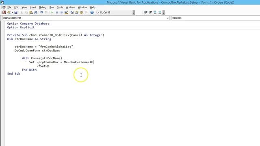260x146 pixels.
Task: Open the Window menu
Action: coord(82,7)
